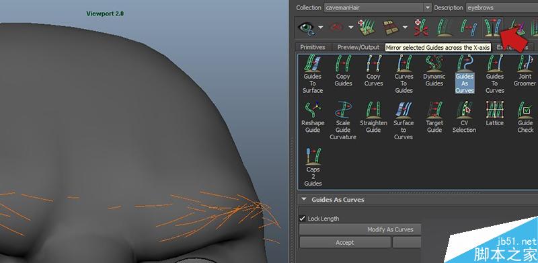Select the Caps 2 Guides utility
The image size is (538, 263).
pyautogui.click(x=313, y=167)
